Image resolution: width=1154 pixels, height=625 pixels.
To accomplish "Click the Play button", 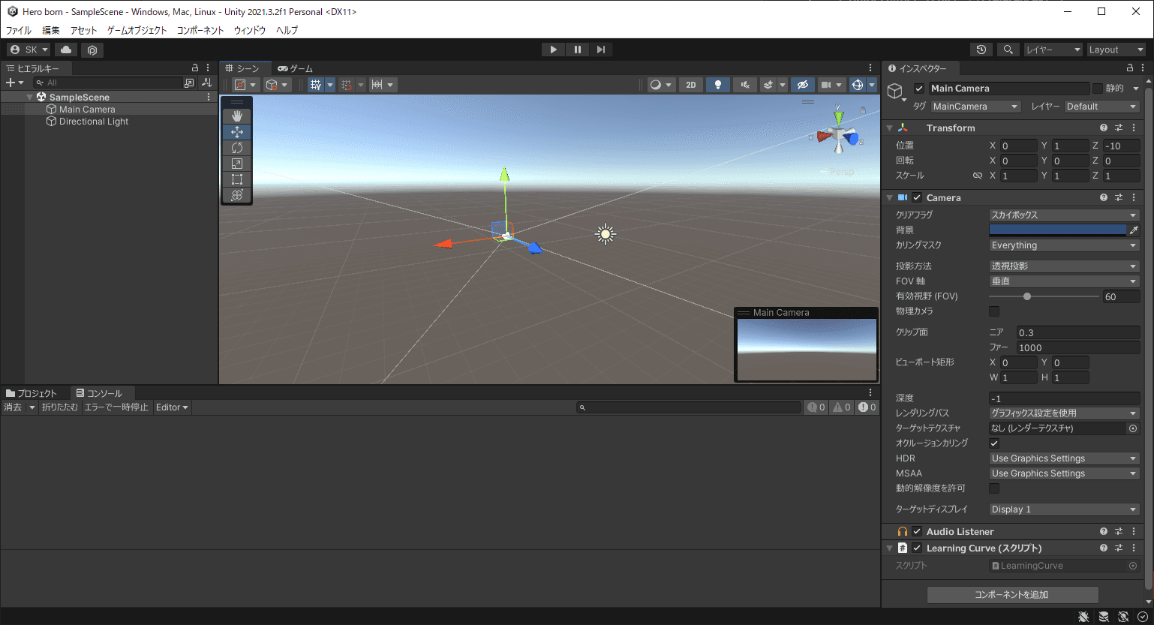I will (553, 50).
